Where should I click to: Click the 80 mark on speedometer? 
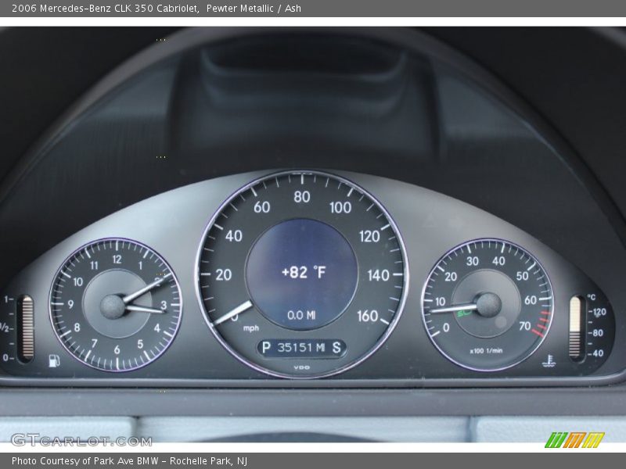click(x=302, y=197)
